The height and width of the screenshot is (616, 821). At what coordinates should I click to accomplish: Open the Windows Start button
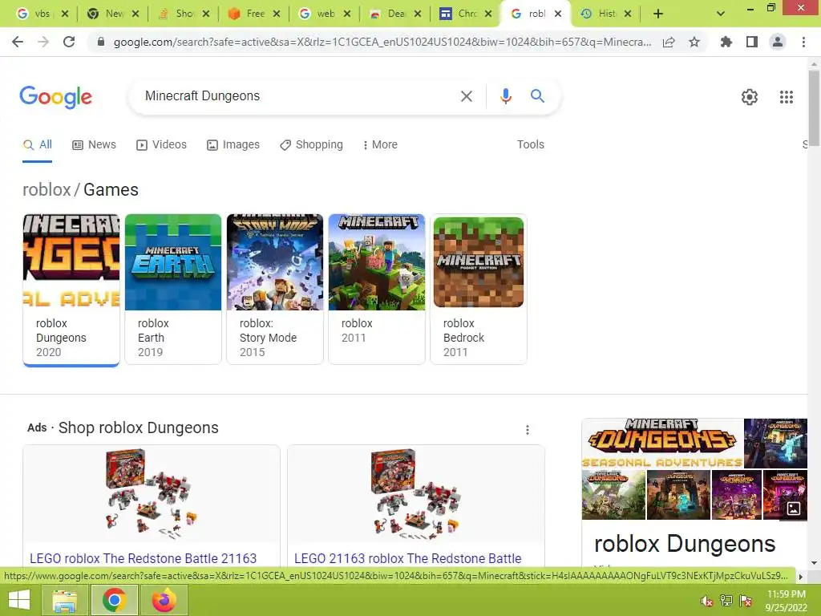coord(19,600)
